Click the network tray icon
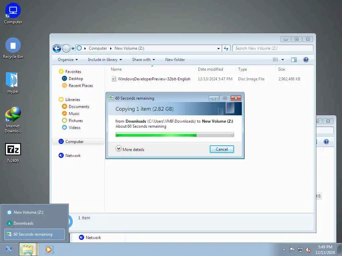Image resolution: width=342 pixels, height=256 pixels. (x=300, y=250)
